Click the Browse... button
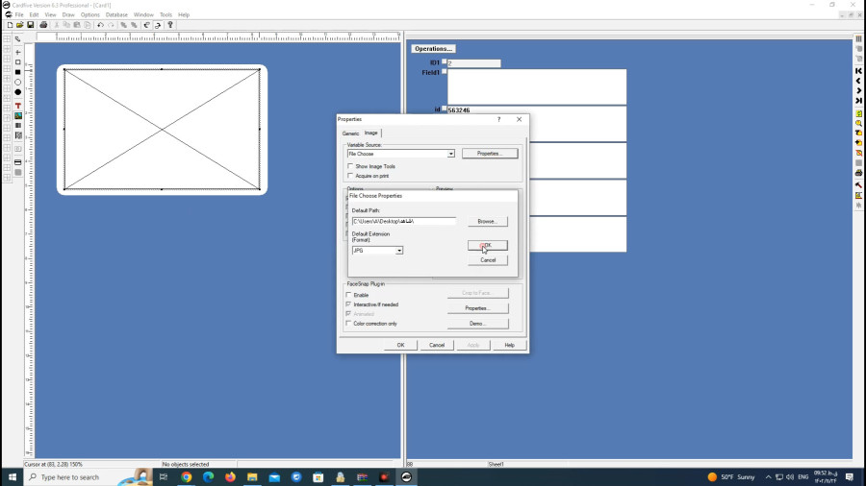866x486 pixels. 488,221
